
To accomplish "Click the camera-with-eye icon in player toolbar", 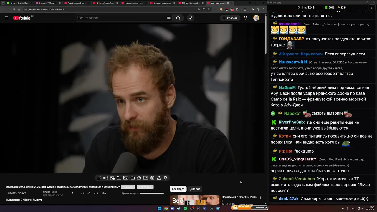I will [112, 178].
